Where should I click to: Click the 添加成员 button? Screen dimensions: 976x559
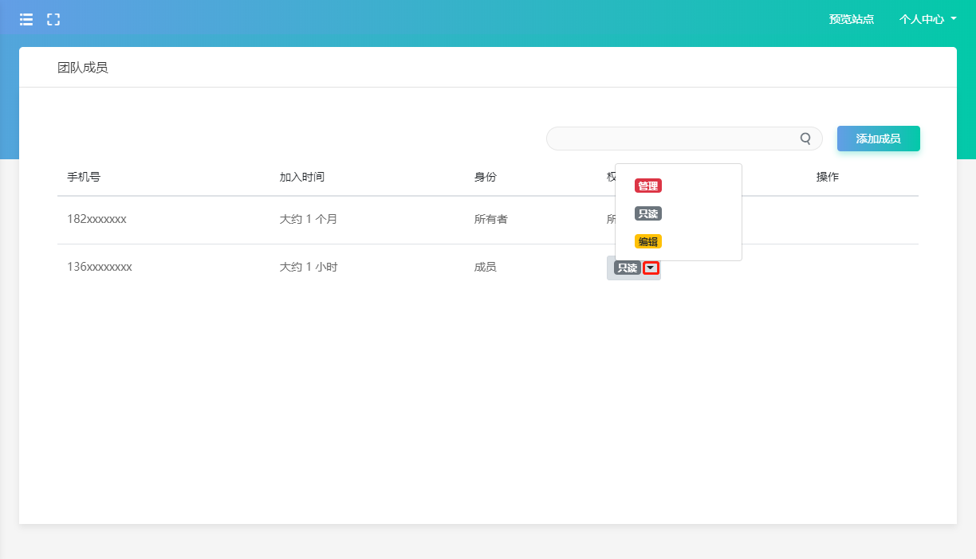tap(878, 139)
